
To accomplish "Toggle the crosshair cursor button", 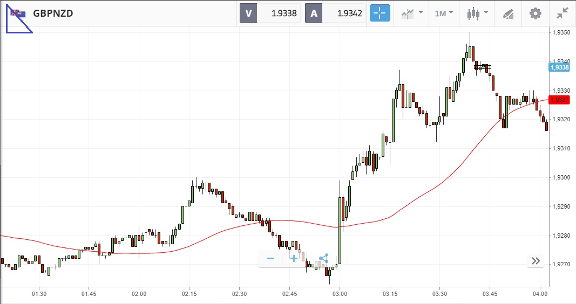I will coord(380,13).
